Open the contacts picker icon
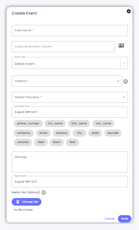This screenshot has height=230, width=139. point(121,46)
